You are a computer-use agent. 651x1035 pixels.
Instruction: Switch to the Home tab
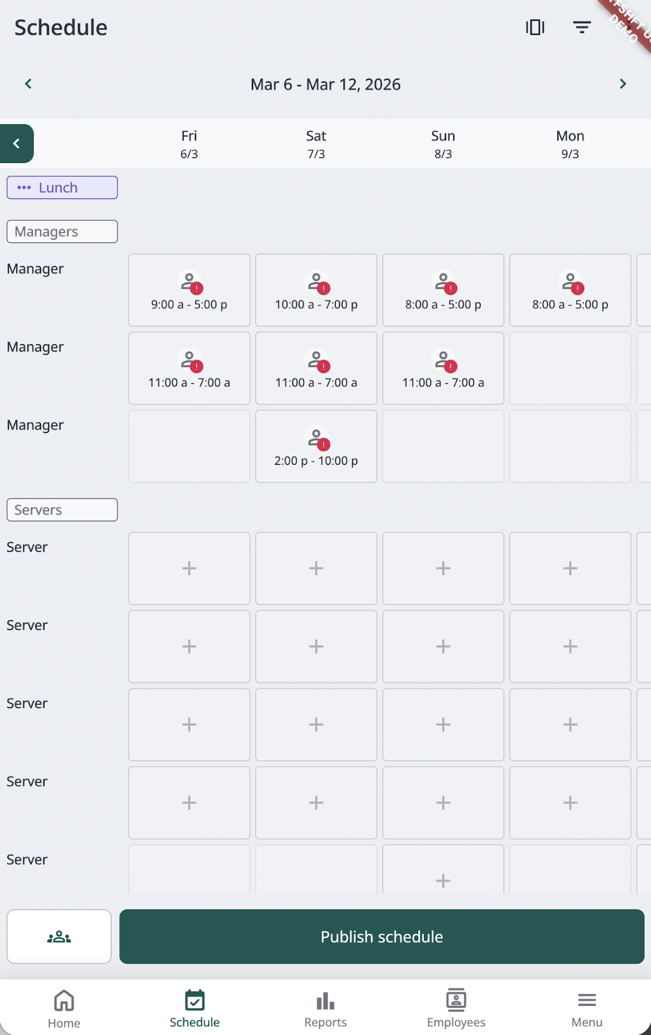[x=64, y=1008]
